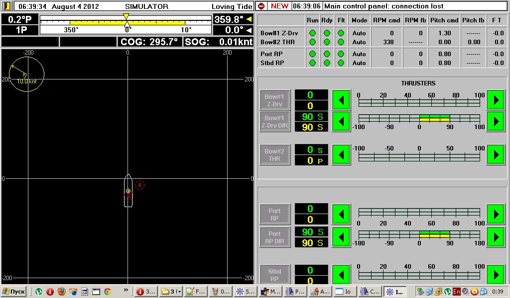Click the wind indicator circle on chart
510x298 pixels.
(26, 74)
